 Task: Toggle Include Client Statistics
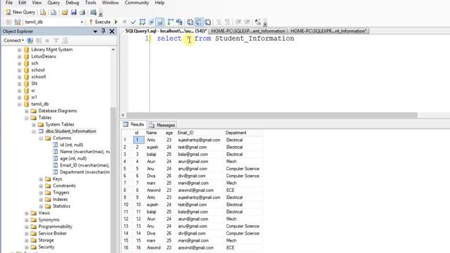(179, 22)
